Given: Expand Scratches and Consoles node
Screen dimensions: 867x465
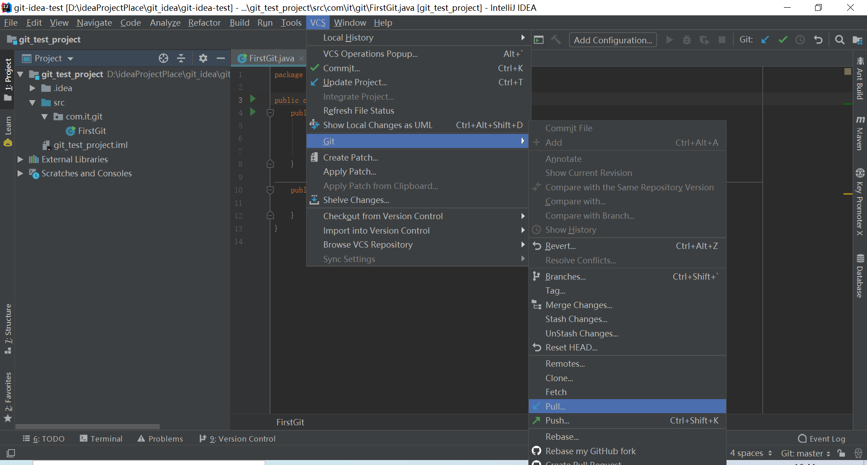Looking at the screenshot, I should click(x=20, y=173).
